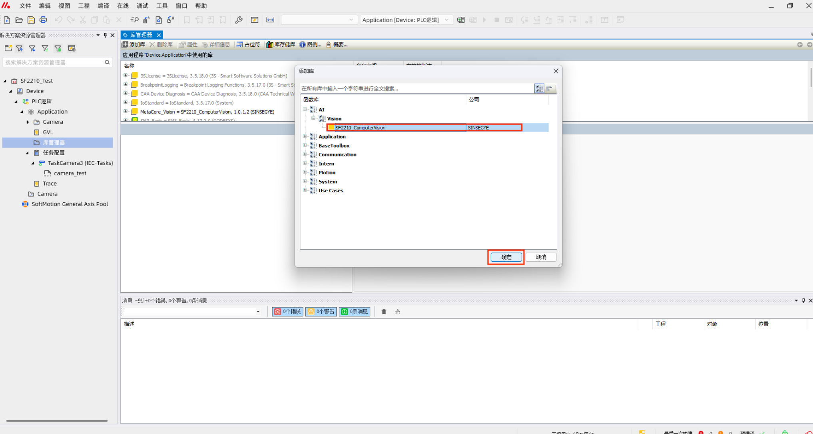Click the horizontal scrollbar in solution explorer
Screen dimensions: 813x434
tap(57, 420)
